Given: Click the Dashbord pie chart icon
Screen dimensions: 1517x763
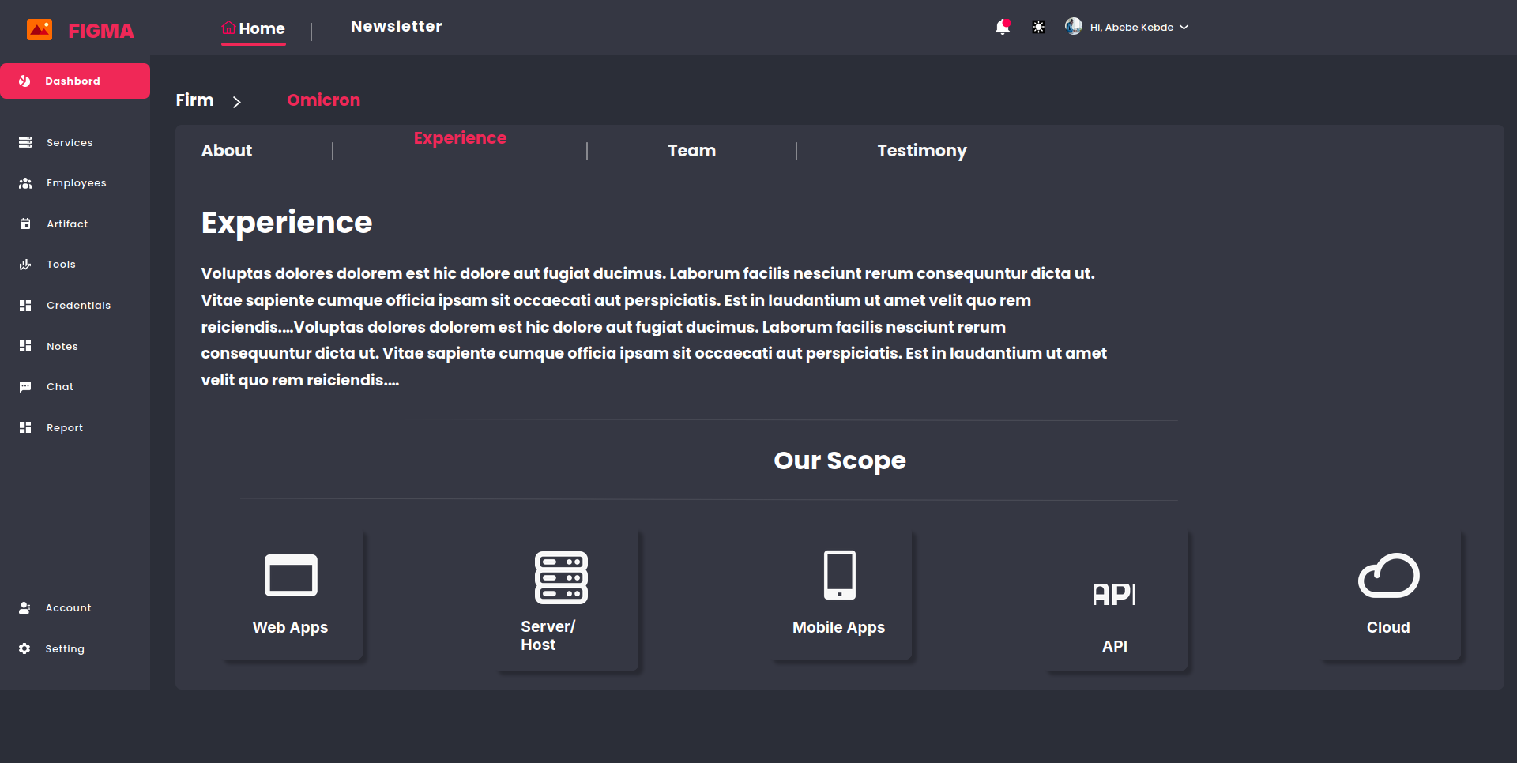Looking at the screenshot, I should (x=24, y=81).
